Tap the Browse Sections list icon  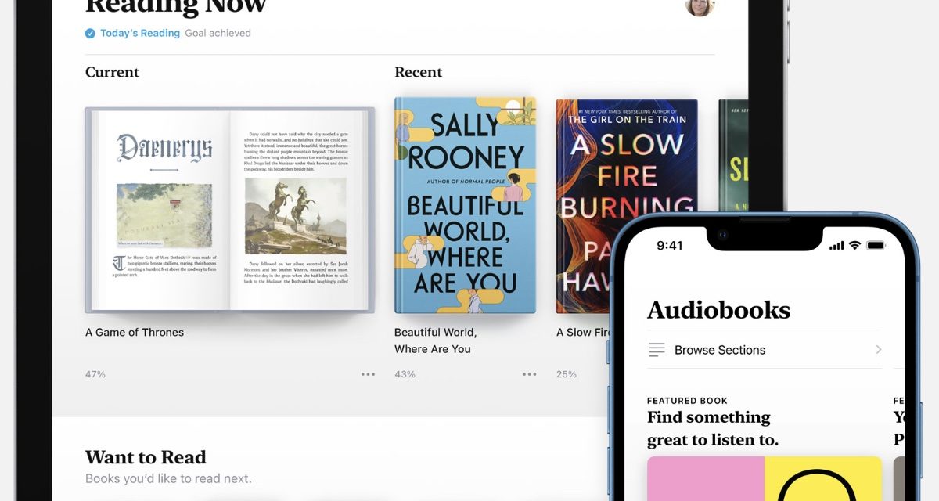click(x=657, y=350)
